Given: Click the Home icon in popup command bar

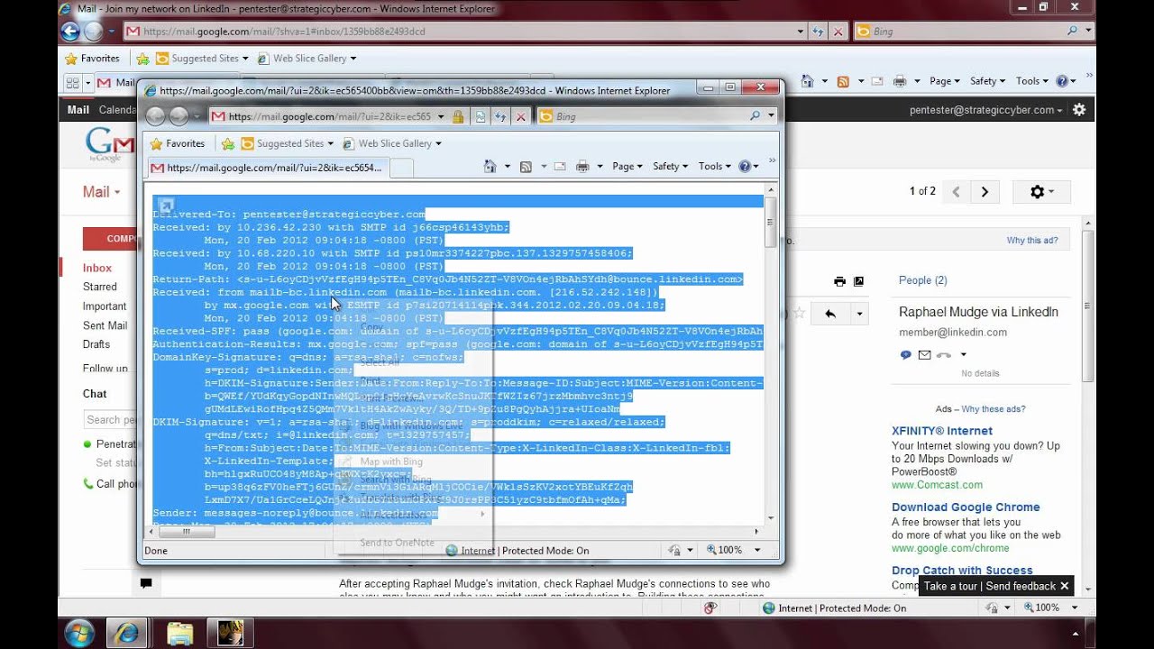Looking at the screenshot, I should 490,166.
